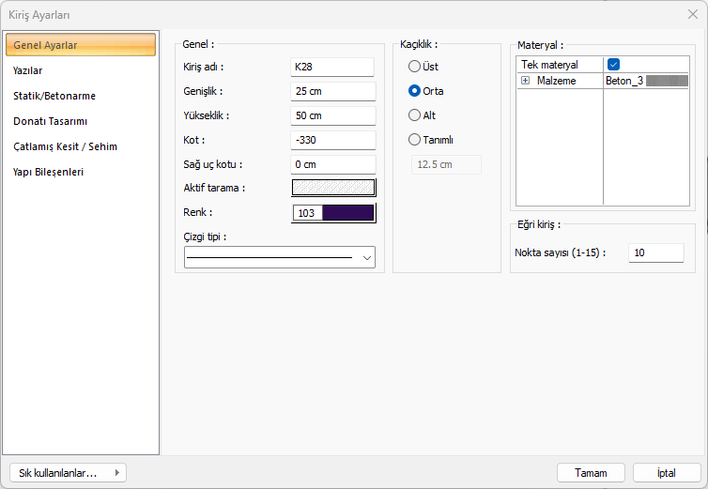Choose the Alt radio button
Viewport: 708px width, 489px height.
tap(414, 115)
